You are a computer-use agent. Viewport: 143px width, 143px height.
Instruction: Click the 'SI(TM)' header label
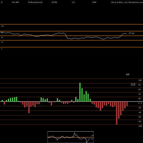(x=54, y=2)
